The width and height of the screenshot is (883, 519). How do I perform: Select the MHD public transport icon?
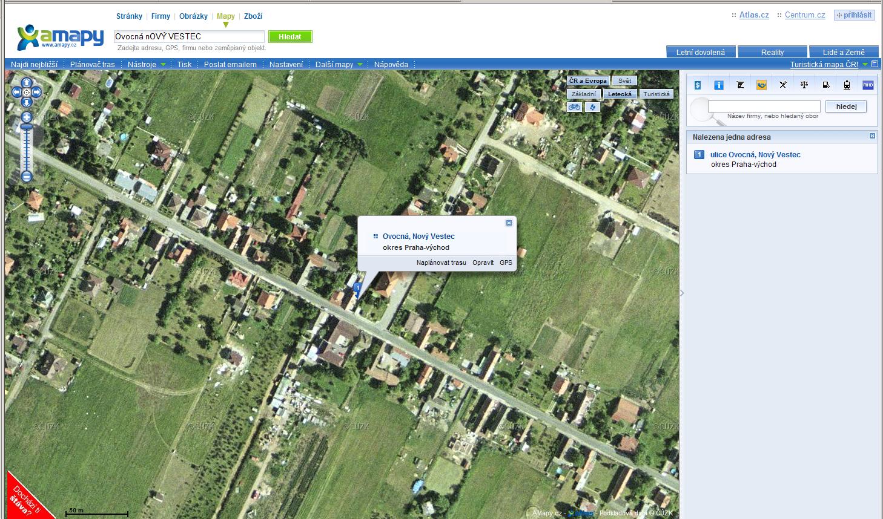[x=868, y=85]
